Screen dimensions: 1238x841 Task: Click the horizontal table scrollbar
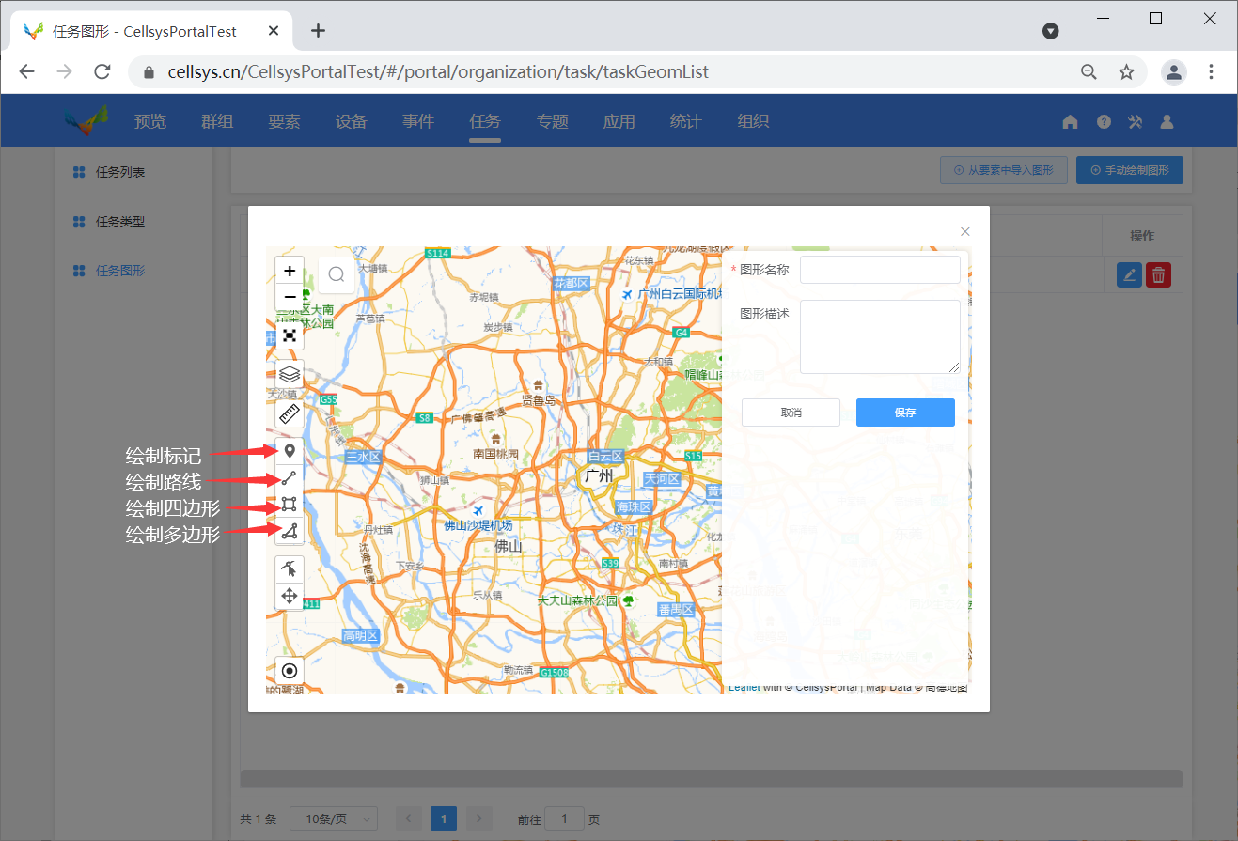pos(711,778)
